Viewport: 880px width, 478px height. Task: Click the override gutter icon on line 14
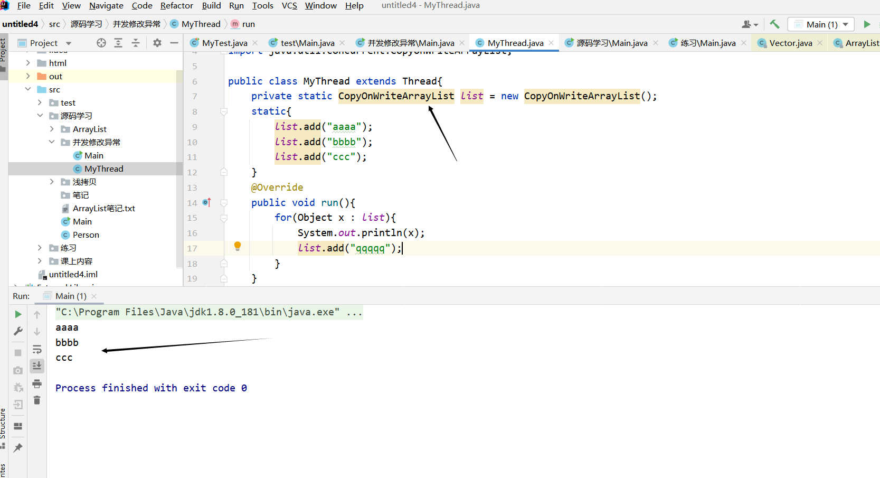click(207, 202)
